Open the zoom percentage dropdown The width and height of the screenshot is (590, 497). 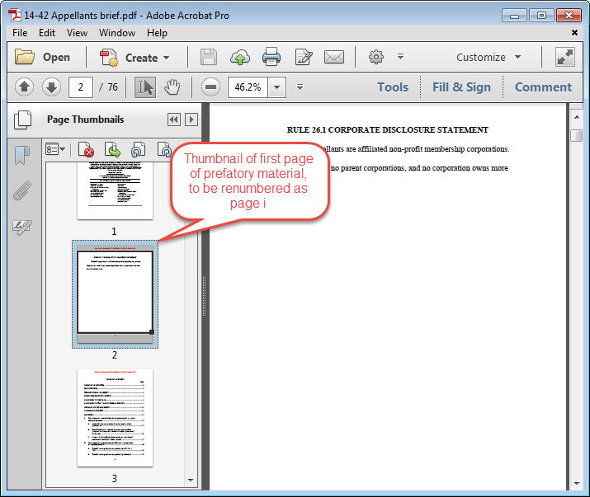coord(276,87)
